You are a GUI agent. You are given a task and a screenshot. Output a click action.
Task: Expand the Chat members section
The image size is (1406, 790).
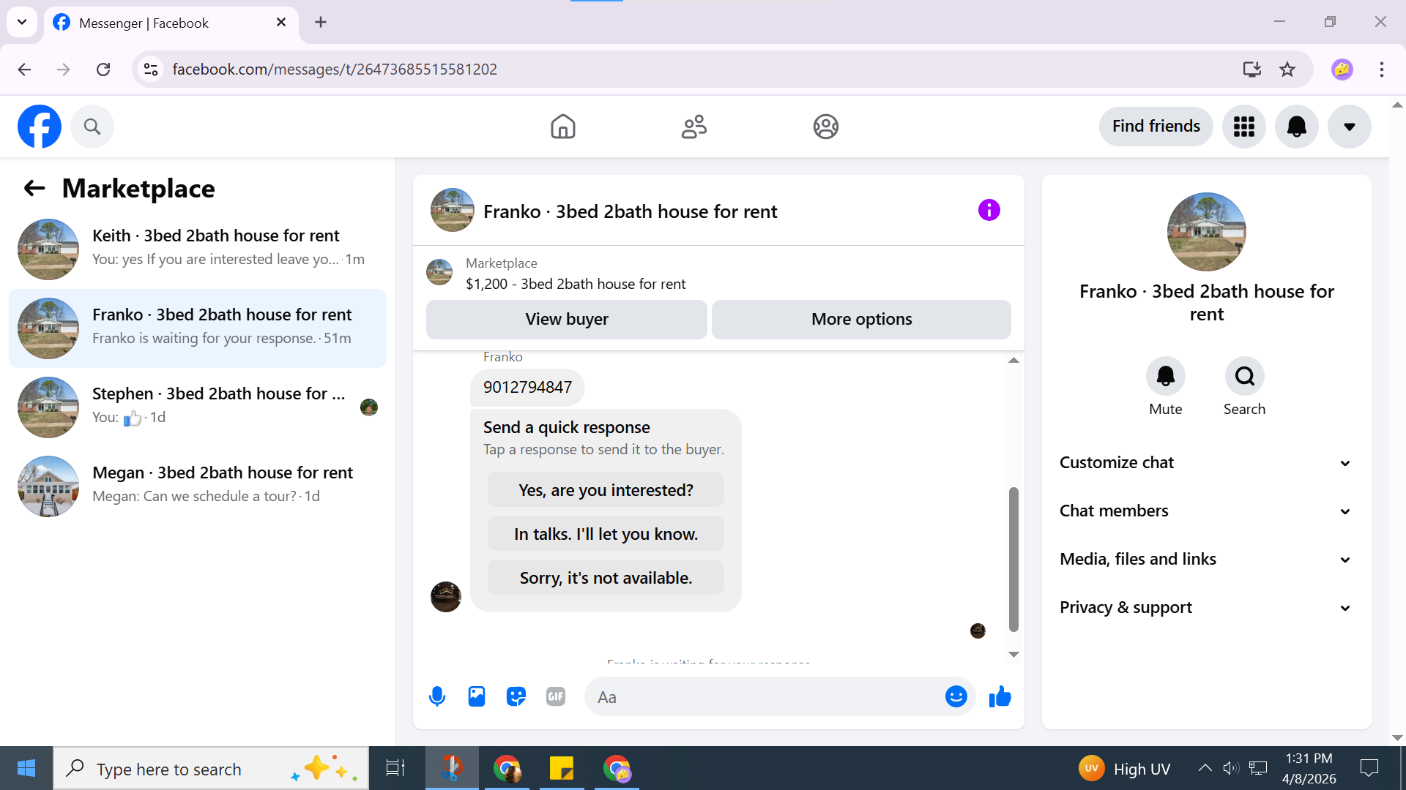point(1205,511)
